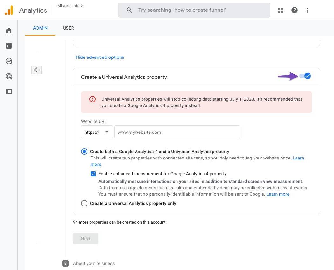This screenshot has width=334, height=270.
Task: Uncheck Enable enhanced measurement checkbox
Action: tap(93, 174)
